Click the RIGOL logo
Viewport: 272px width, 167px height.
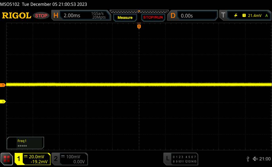16,16
